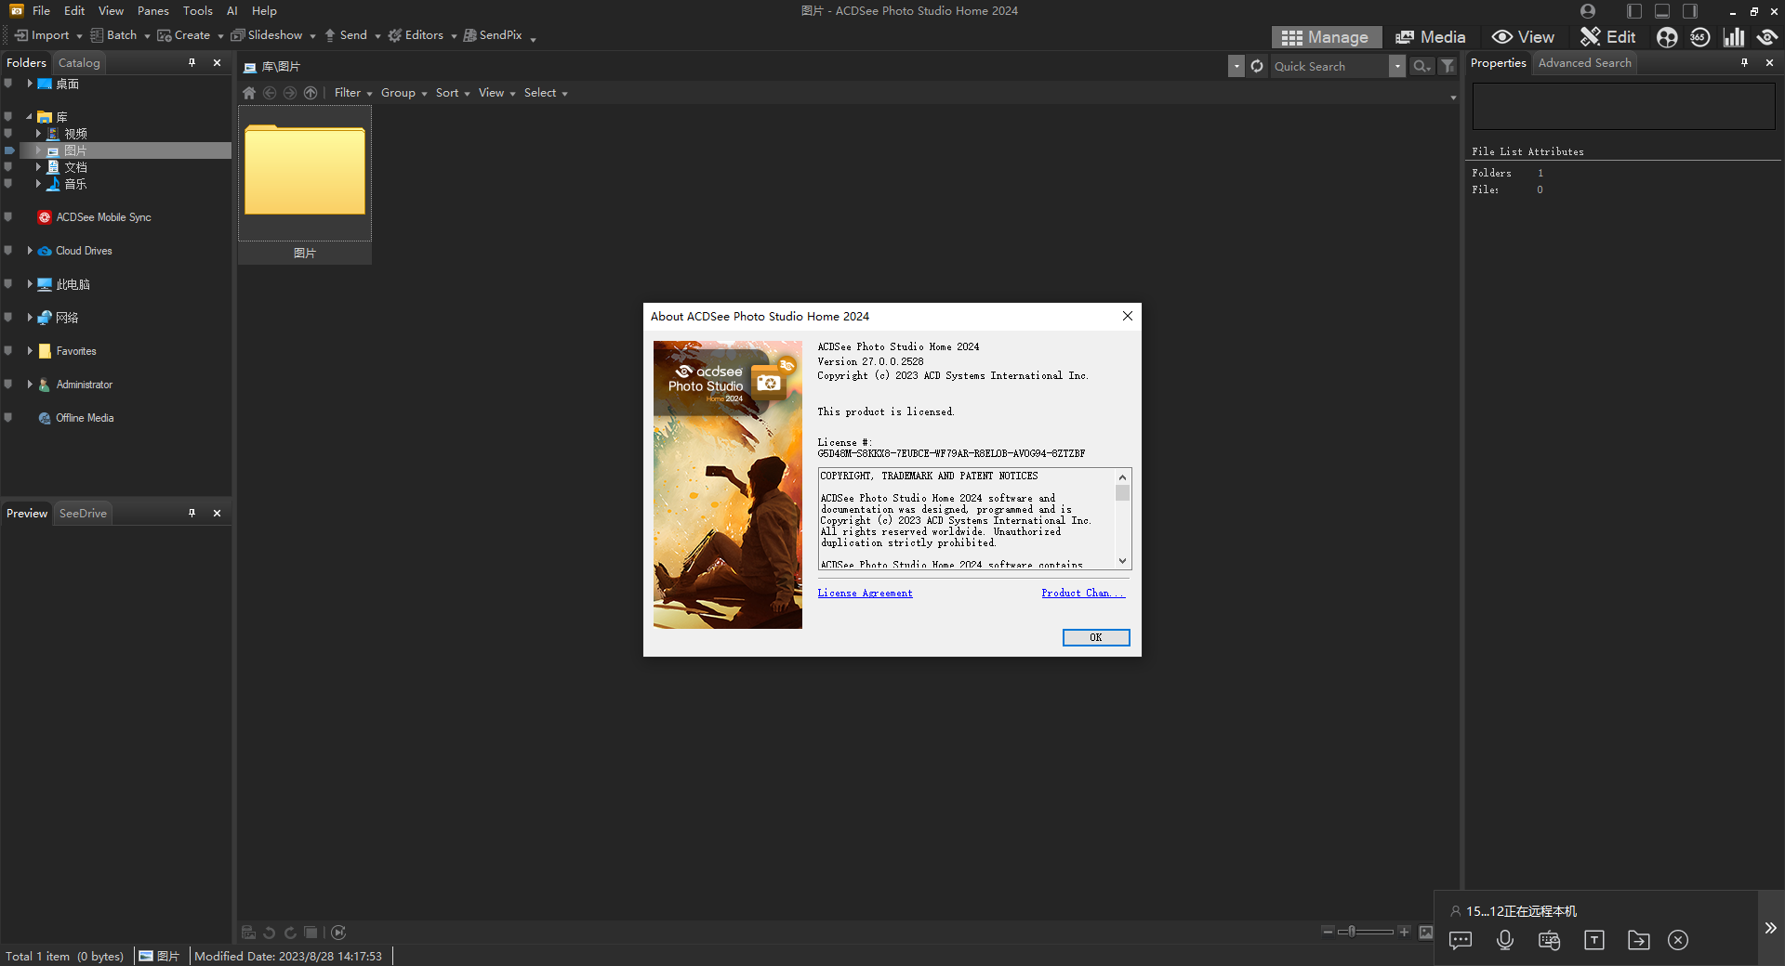The image size is (1785, 966).
Task: Click the bottom toolbar play slideshow icon
Action: [338, 933]
